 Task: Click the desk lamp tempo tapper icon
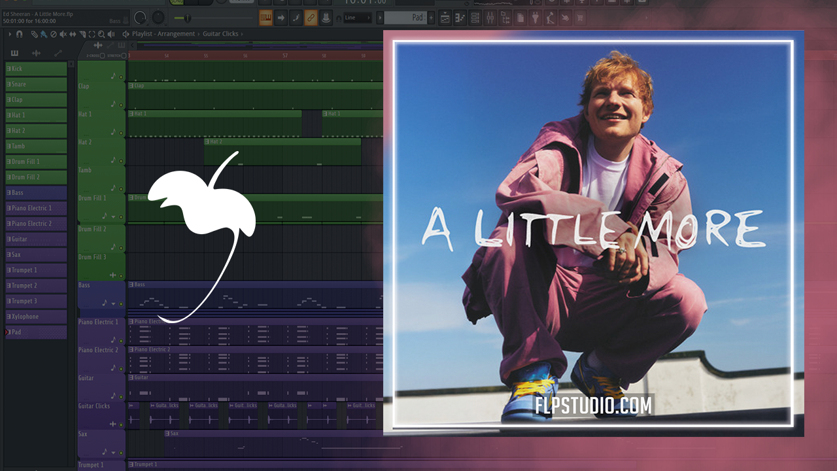[x=550, y=18]
